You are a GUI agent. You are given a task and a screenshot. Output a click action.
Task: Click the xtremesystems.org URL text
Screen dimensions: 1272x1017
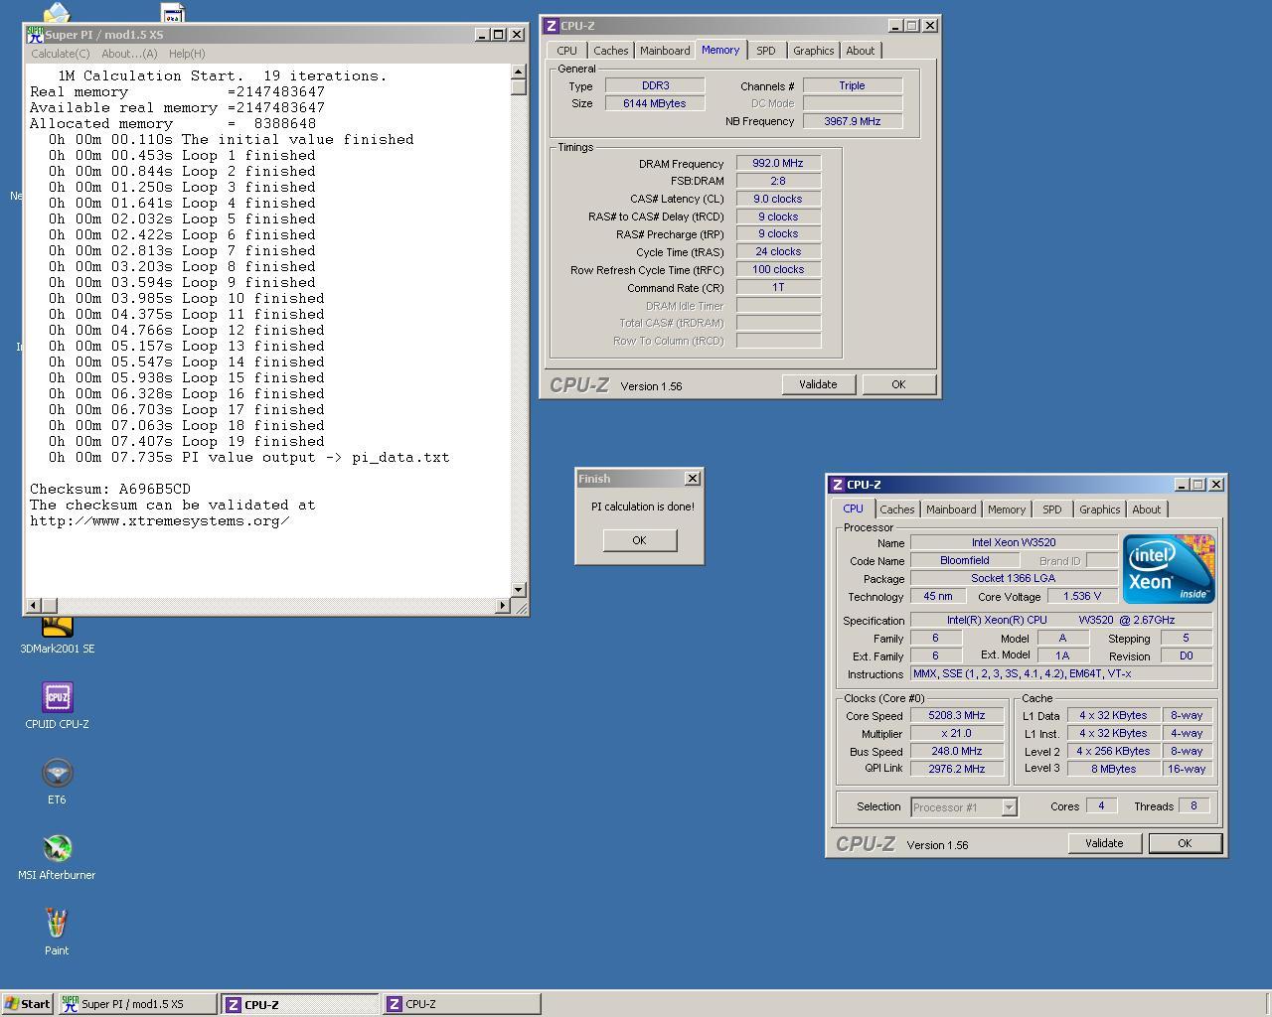tap(160, 520)
